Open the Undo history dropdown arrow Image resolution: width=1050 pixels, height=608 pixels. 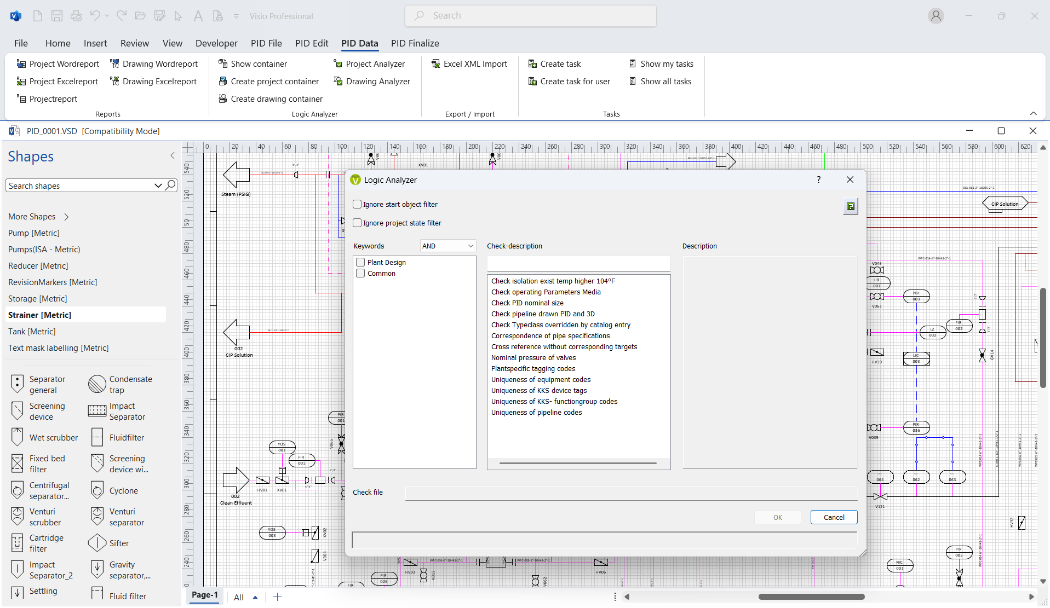[107, 16]
